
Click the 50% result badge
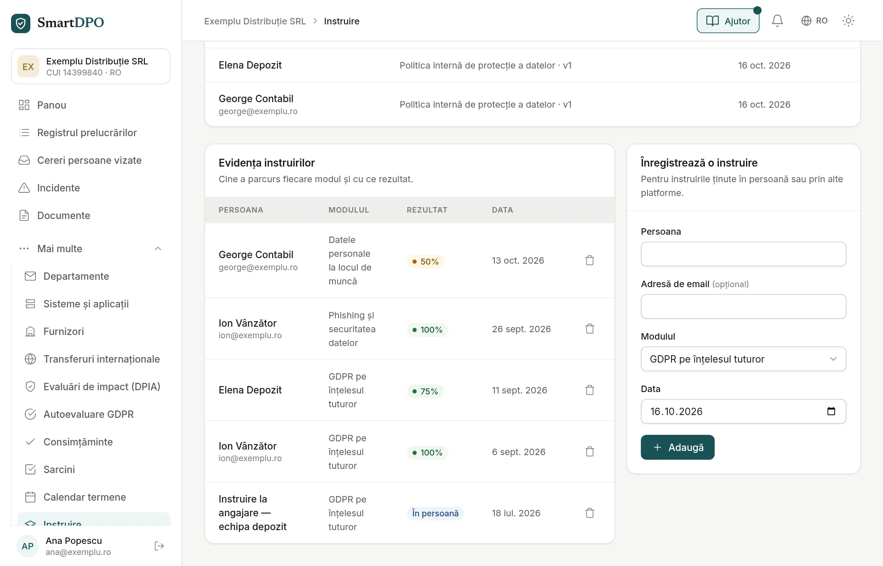tap(425, 261)
